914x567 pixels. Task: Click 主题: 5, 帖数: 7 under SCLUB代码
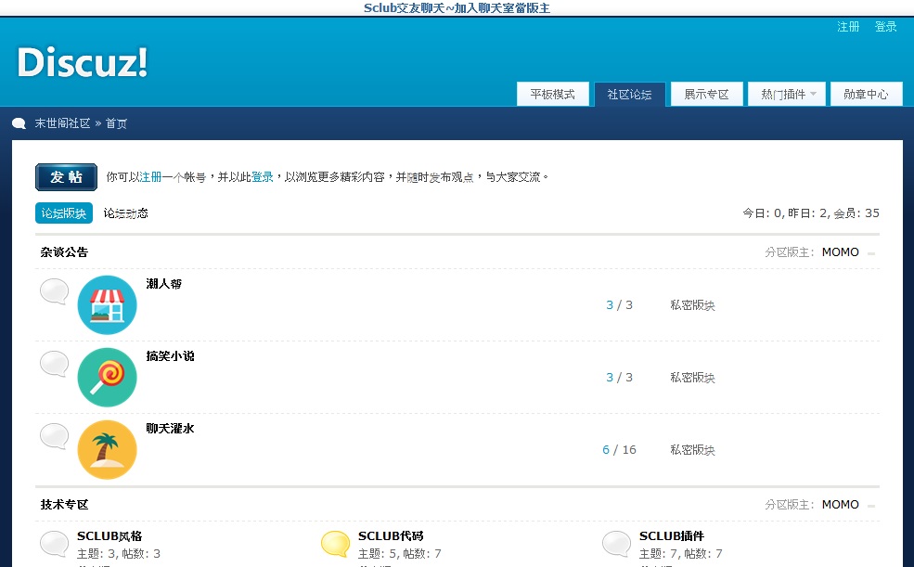click(x=399, y=554)
